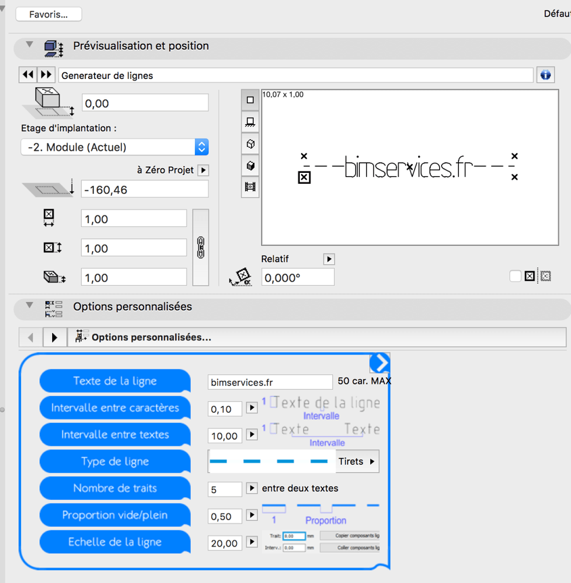Select the dotted-box anchor icon

546,276
